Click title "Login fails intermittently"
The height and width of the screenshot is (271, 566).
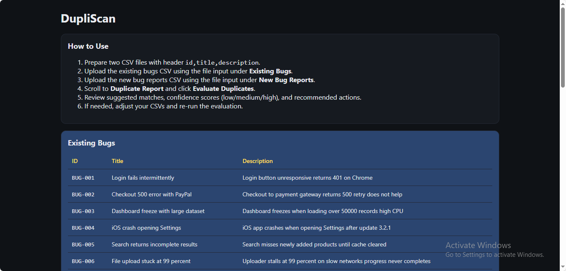pos(143,178)
